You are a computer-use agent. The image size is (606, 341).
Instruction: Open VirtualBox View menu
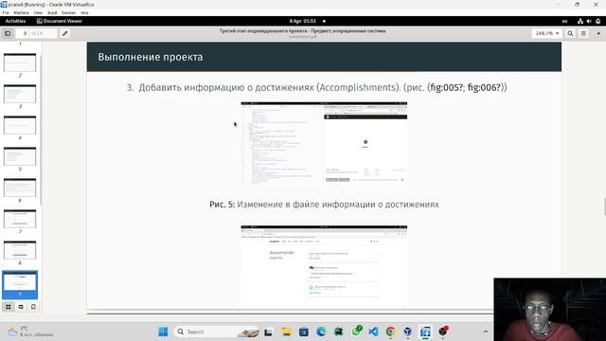[x=38, y=12]
